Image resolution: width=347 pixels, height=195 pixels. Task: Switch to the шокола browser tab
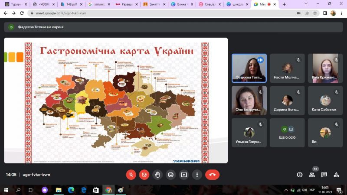[237, 4]
